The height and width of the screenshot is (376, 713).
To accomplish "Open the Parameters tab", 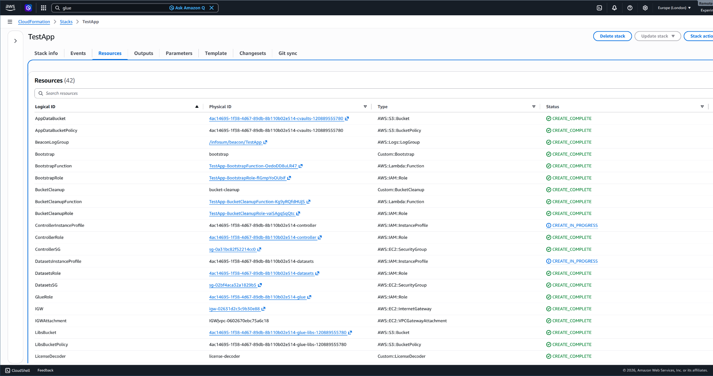I will click(179, 53).
